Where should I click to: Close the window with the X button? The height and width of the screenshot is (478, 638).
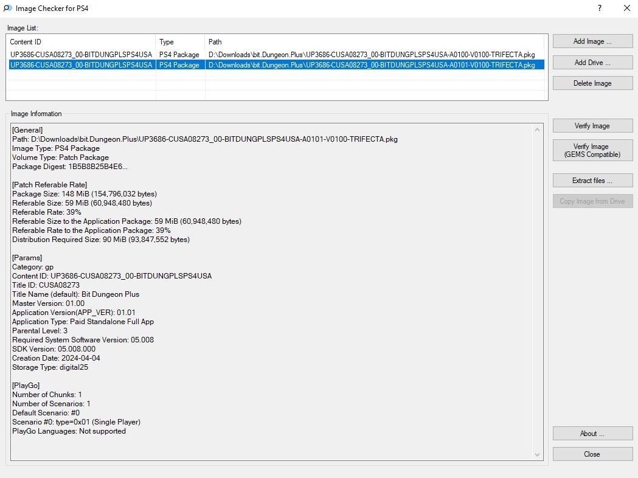point(626,8)
